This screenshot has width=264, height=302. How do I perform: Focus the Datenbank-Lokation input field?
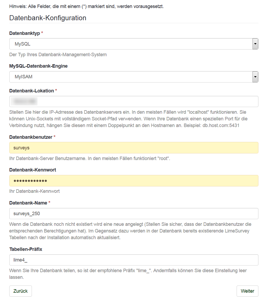coord(134,101)
